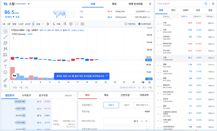Select the ruler measure tool
This screenshot has height=131, width=217.
pos(5,80)
